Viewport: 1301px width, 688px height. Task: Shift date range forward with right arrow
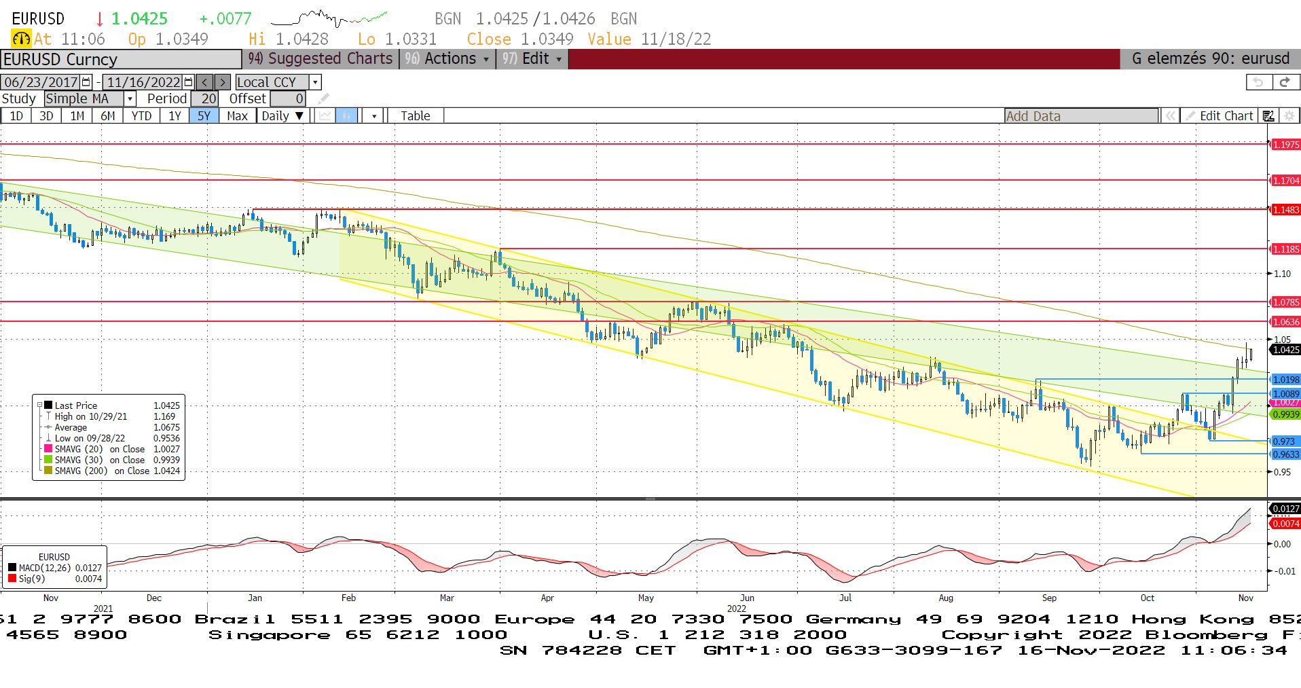[x=223, y=82]
